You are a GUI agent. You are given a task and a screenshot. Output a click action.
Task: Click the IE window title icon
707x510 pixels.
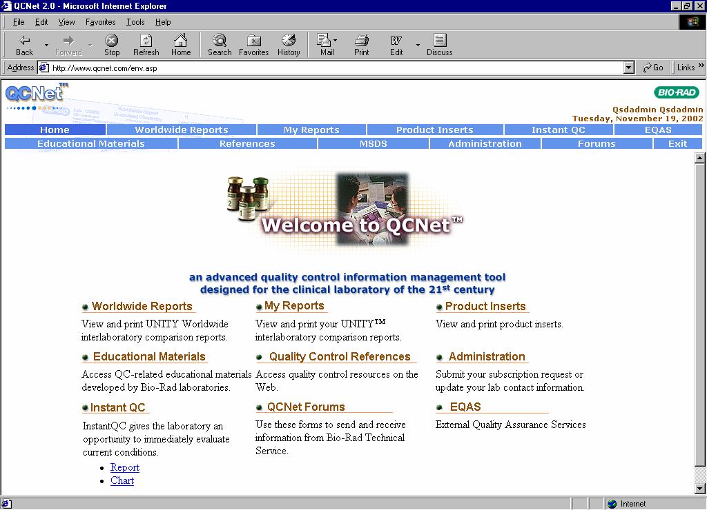pyautogui.click(x=6, y=6)
